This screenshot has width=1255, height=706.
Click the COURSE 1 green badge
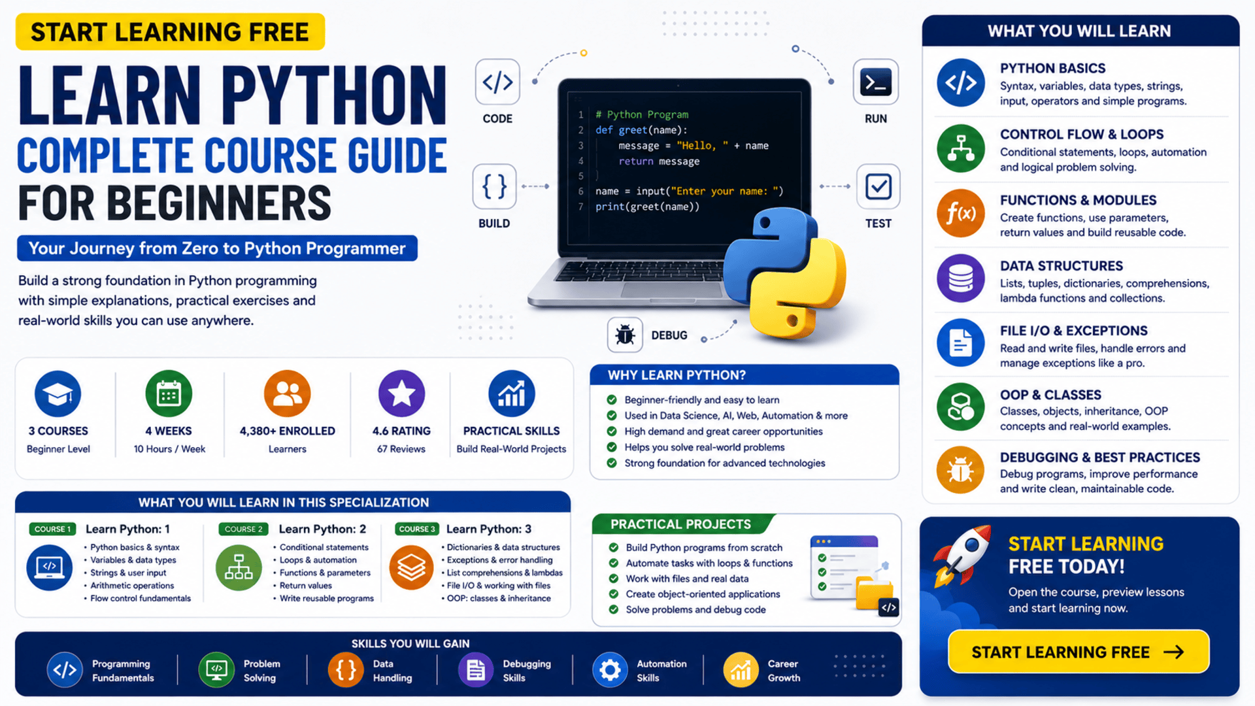click(x=53, y=529)
